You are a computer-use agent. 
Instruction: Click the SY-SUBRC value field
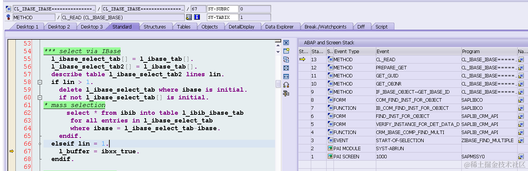[255, 8]
